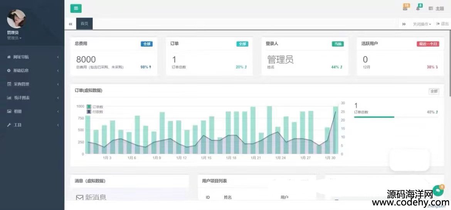
Task: Open the mail messages icon with orange badge
Action: point(405,8)
